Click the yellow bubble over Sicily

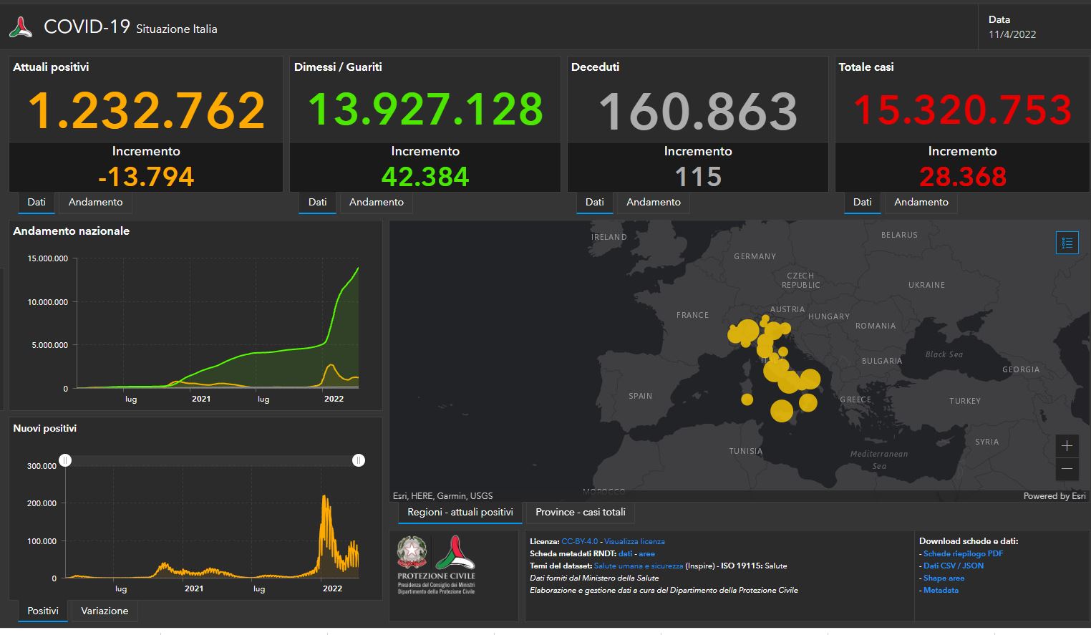tap(780, 411)
